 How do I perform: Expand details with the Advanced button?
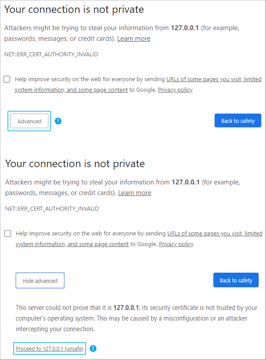click(x=29, y=121)
